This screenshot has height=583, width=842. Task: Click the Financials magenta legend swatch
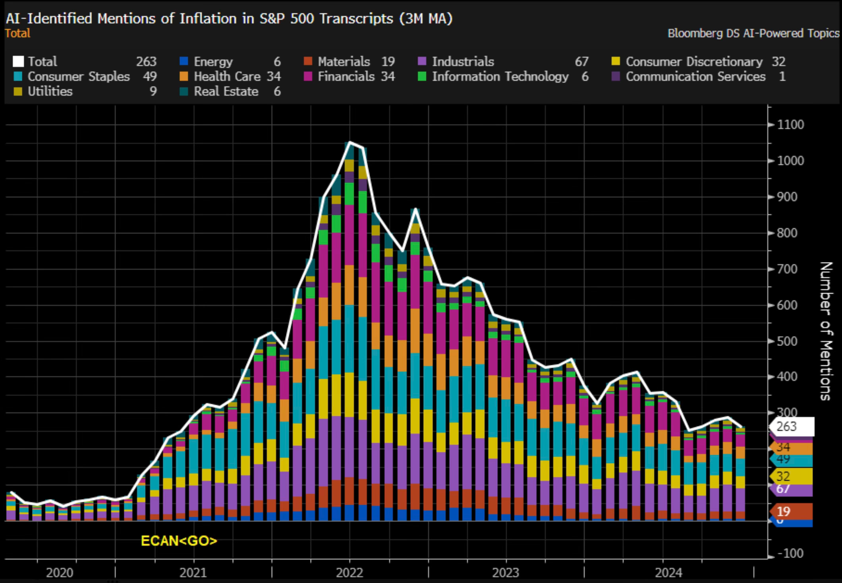click(308, 76)
